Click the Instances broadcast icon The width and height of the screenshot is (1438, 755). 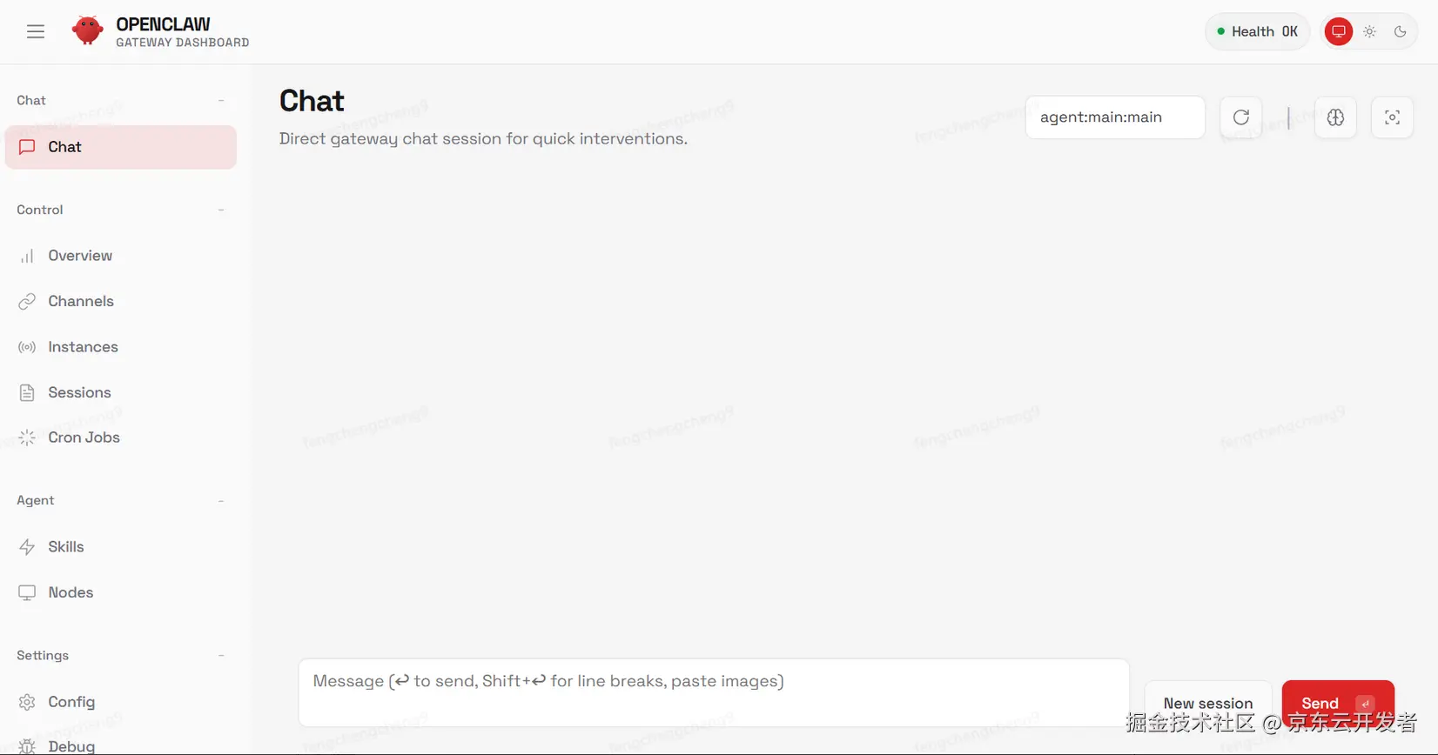click(27, 347)
